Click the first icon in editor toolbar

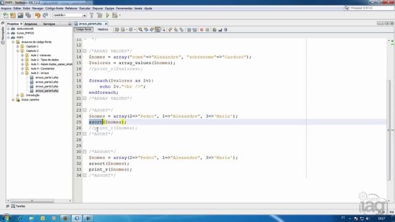pyautogui.click(x=117, y=30)
